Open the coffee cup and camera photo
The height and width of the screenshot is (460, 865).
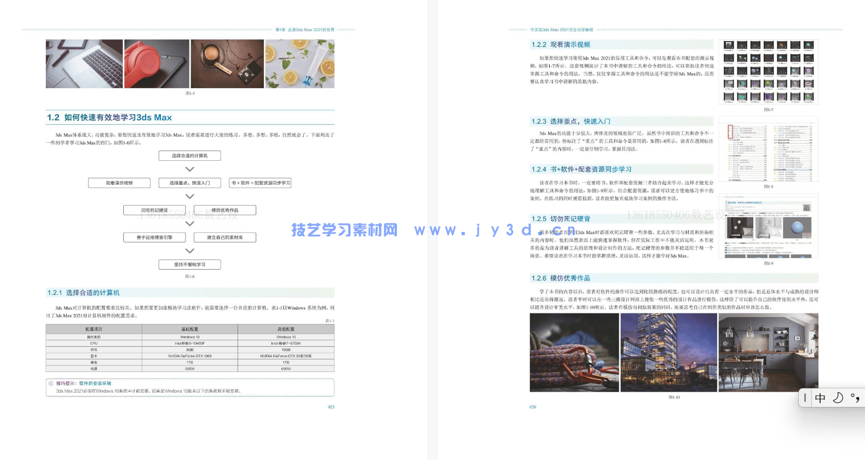coord(227,63)
